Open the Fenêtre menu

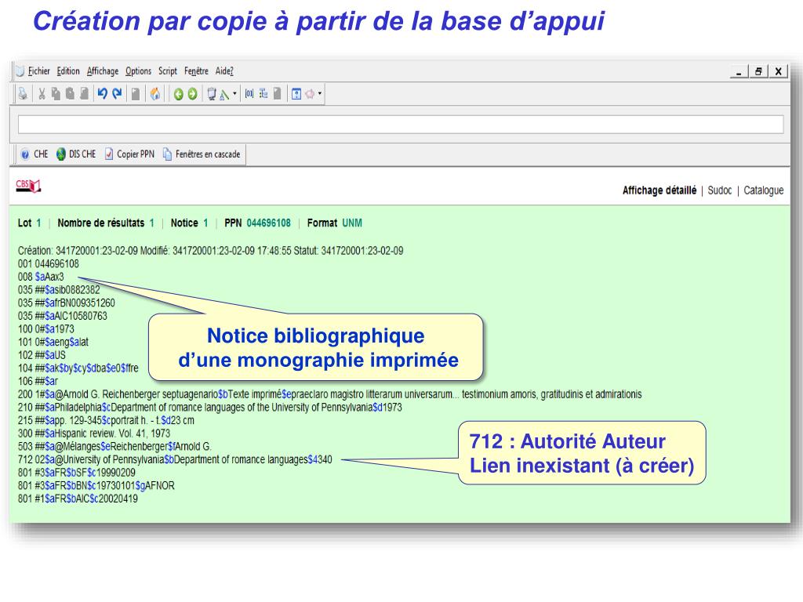(x=196, y=71)
